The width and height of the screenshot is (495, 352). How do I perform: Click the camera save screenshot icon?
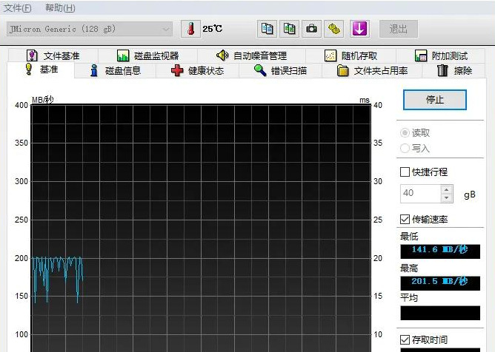(x=312, y=29)
